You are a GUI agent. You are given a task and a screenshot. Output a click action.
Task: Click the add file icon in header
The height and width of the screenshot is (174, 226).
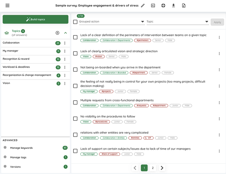[x=184, y=6]
